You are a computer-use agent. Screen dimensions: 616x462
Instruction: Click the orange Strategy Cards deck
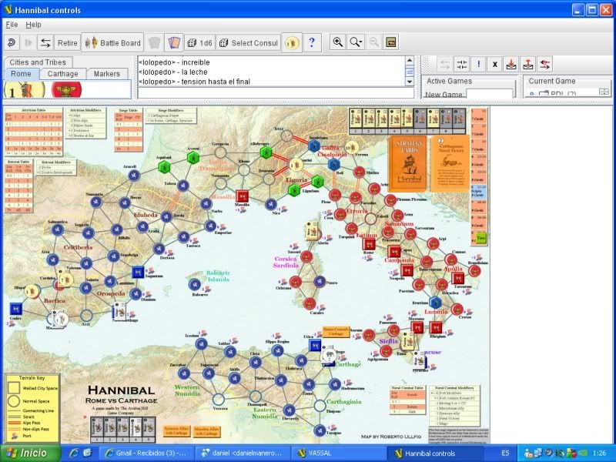pyautogui.click(x=409, y=163)
